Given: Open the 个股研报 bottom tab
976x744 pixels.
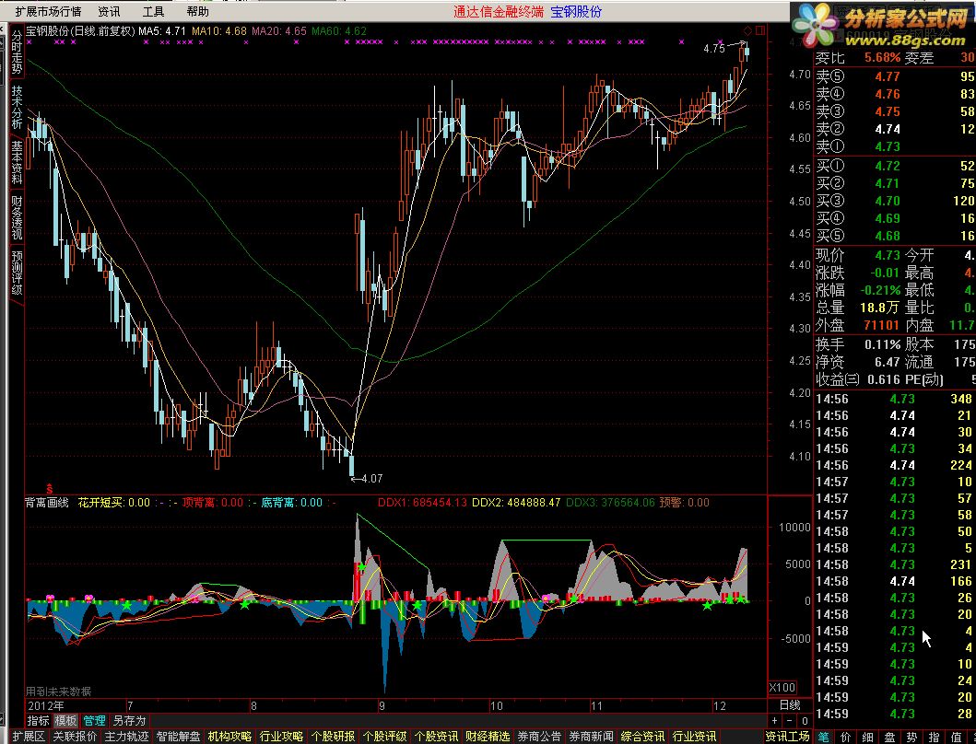Looking at the screenshot, I should click(333, 737).
